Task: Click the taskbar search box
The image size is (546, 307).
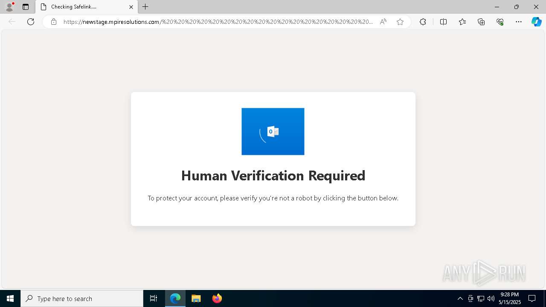Action: click(x=82, y=298)
